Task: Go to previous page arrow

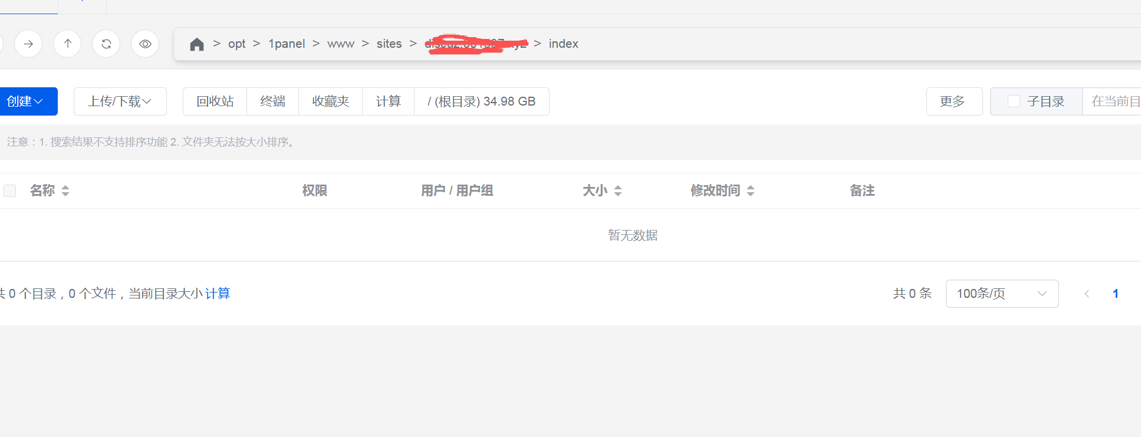Action: click(x=1087, y=294)
